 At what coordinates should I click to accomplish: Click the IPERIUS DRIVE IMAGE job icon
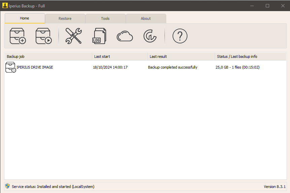click(x=10, y=67)
